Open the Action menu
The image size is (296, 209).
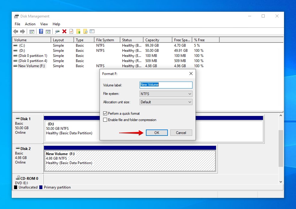coord(30,24)
